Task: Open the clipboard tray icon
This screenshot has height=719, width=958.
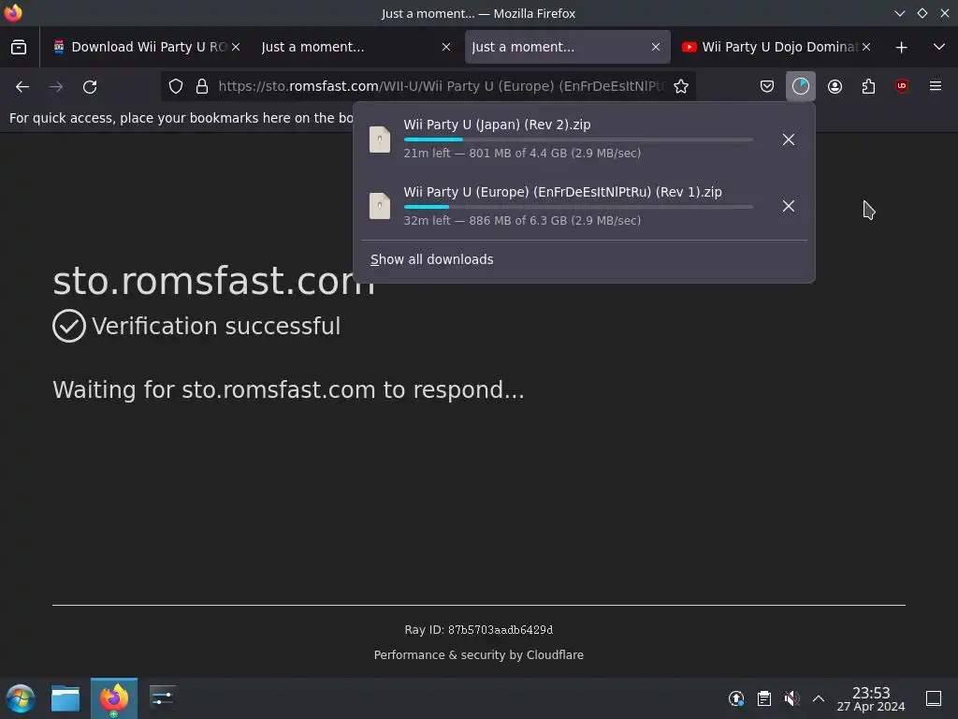Action: click(763, 698)
